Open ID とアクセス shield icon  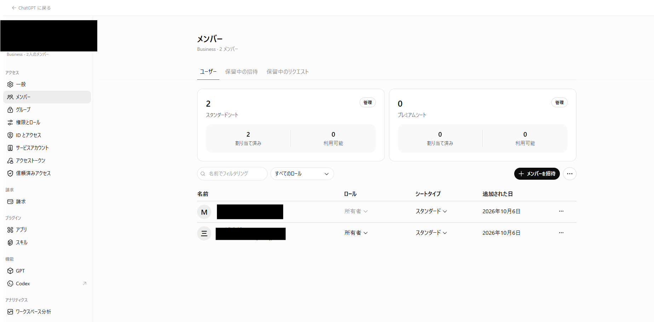tap(10, 135)
